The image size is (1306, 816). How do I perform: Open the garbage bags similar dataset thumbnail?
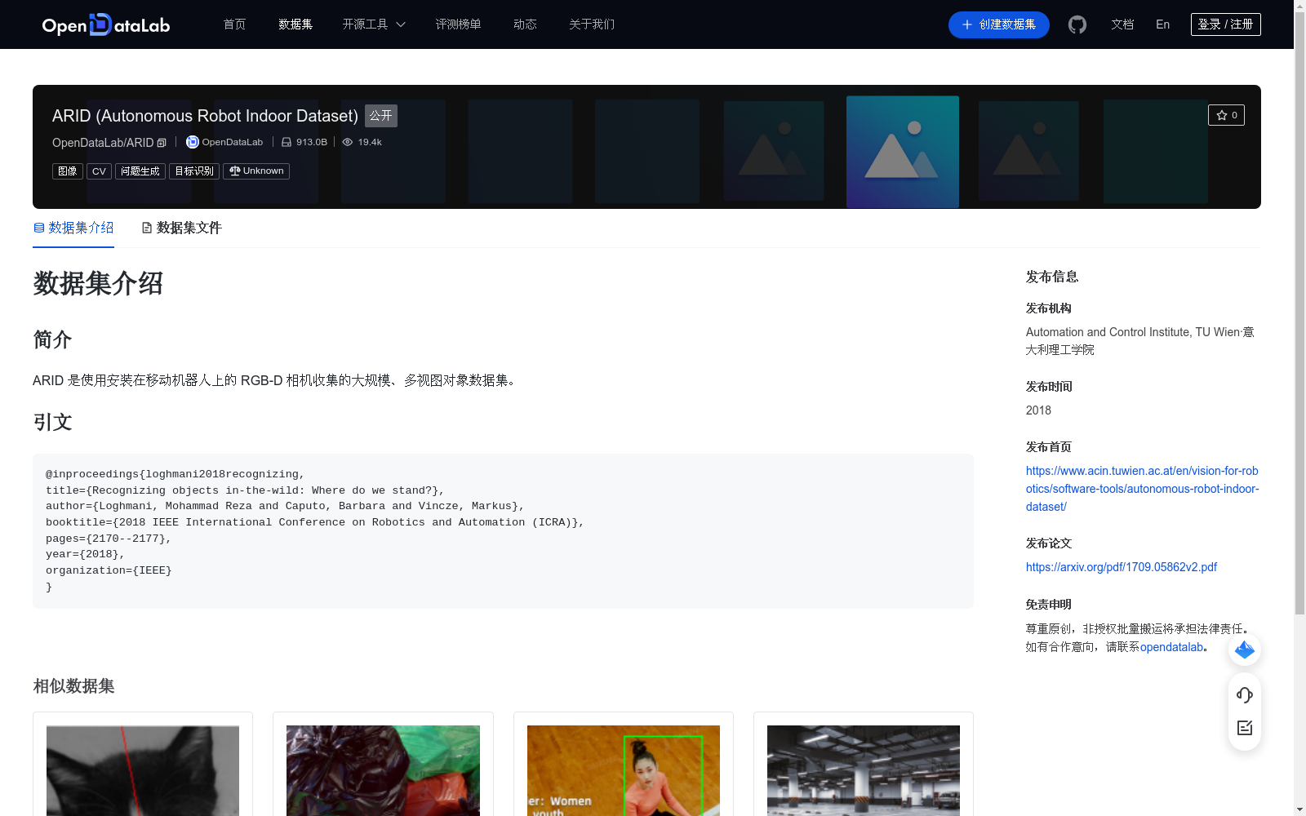[383, 770]
